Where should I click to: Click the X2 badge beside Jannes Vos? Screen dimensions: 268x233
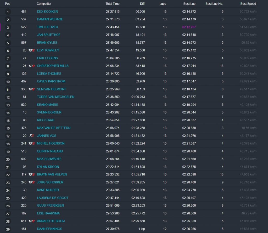(x=32, y=136)
